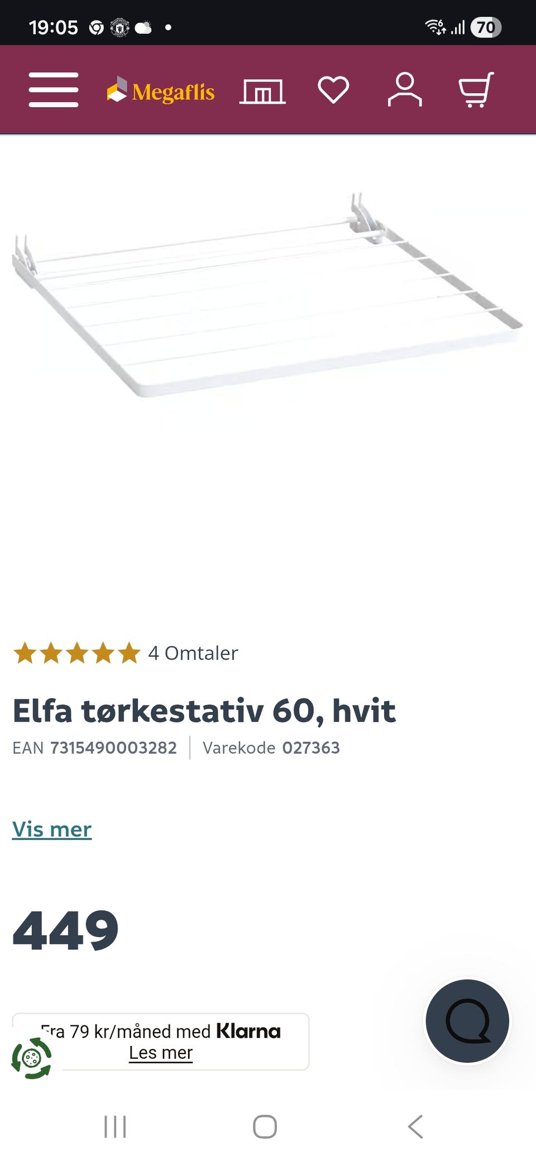Open the chat bubble button

tap(467, 1021)
